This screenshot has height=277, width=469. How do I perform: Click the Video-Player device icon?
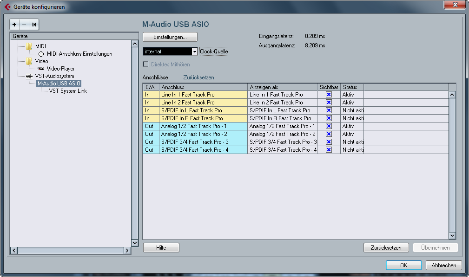coord(41,69)
